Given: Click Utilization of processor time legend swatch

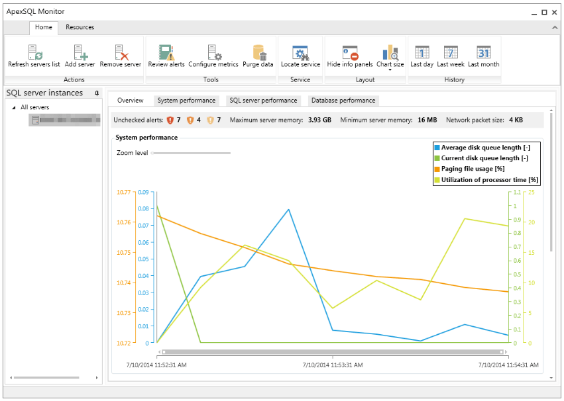Looking at the screenshot, I should [437, 180].
